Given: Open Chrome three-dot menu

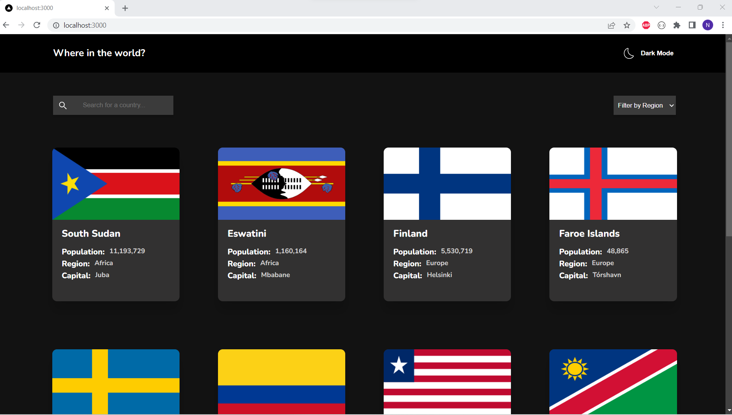Looking at the screenshot, I should (x=723, y=25).
